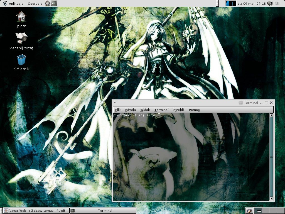The height and width of the screenshot is (214, 285).
Task: Switch to first workspace in pager
Action: coord(258,211)
